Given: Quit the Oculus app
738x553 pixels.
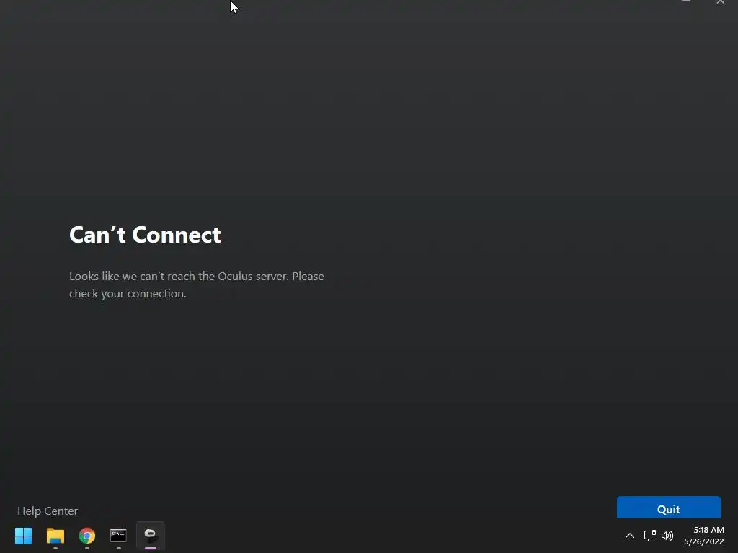Looking at the screenshot, I should 668,508.
